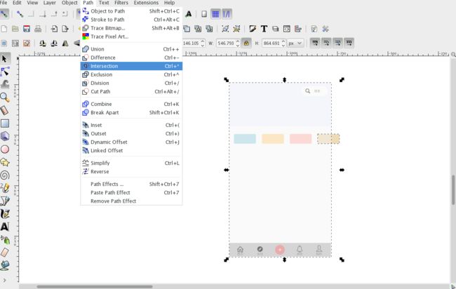Choose Break Apart menu entry
Viewport: 456px width, 289px height.
click(131, 112)
